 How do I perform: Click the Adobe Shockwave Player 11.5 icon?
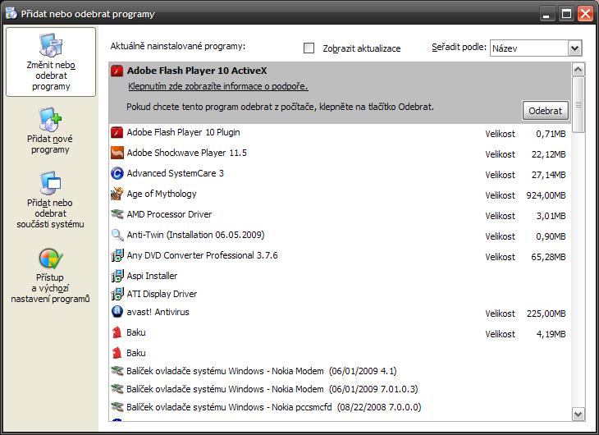(x=117, y=153)
